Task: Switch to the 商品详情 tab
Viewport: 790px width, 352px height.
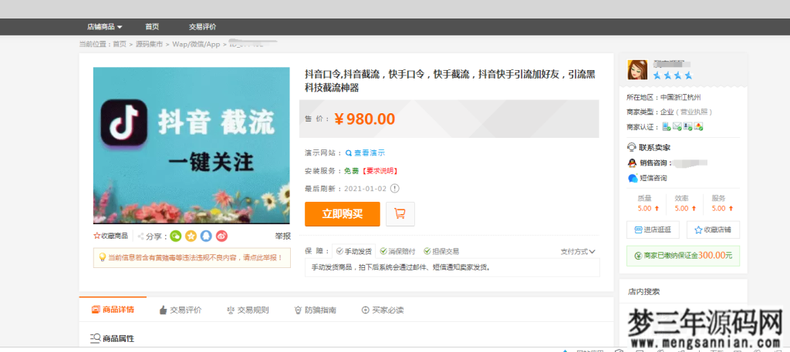Action: pos(113,310)
